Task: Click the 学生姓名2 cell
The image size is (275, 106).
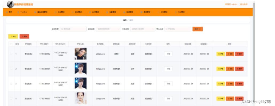Action: [28, 54]
